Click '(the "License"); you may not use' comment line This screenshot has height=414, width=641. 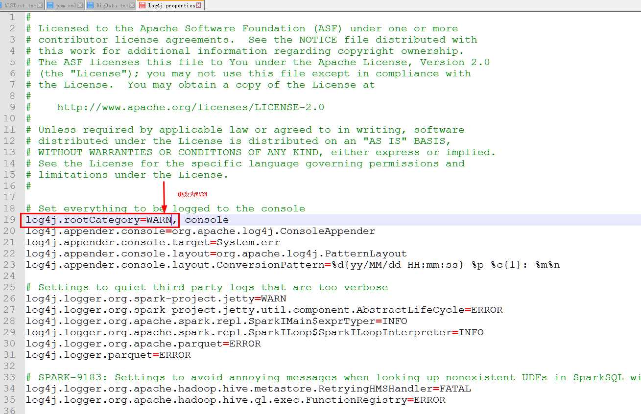[248, 73]
